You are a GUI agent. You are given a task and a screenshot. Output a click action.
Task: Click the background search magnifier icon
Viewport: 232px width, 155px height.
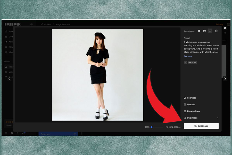tap(225, 33)
